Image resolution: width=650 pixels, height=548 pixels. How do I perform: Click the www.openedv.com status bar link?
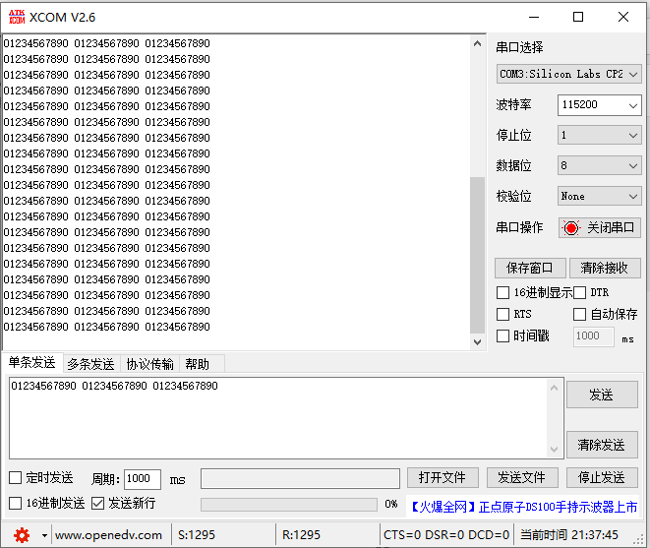108,535
